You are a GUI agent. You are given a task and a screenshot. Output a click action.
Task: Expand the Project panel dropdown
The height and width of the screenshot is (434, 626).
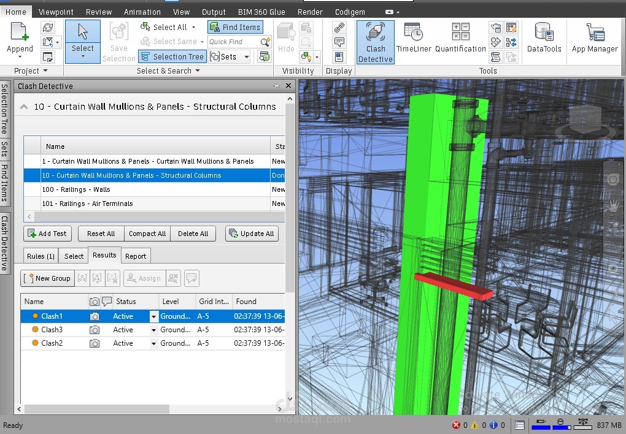tap(45, 70)
